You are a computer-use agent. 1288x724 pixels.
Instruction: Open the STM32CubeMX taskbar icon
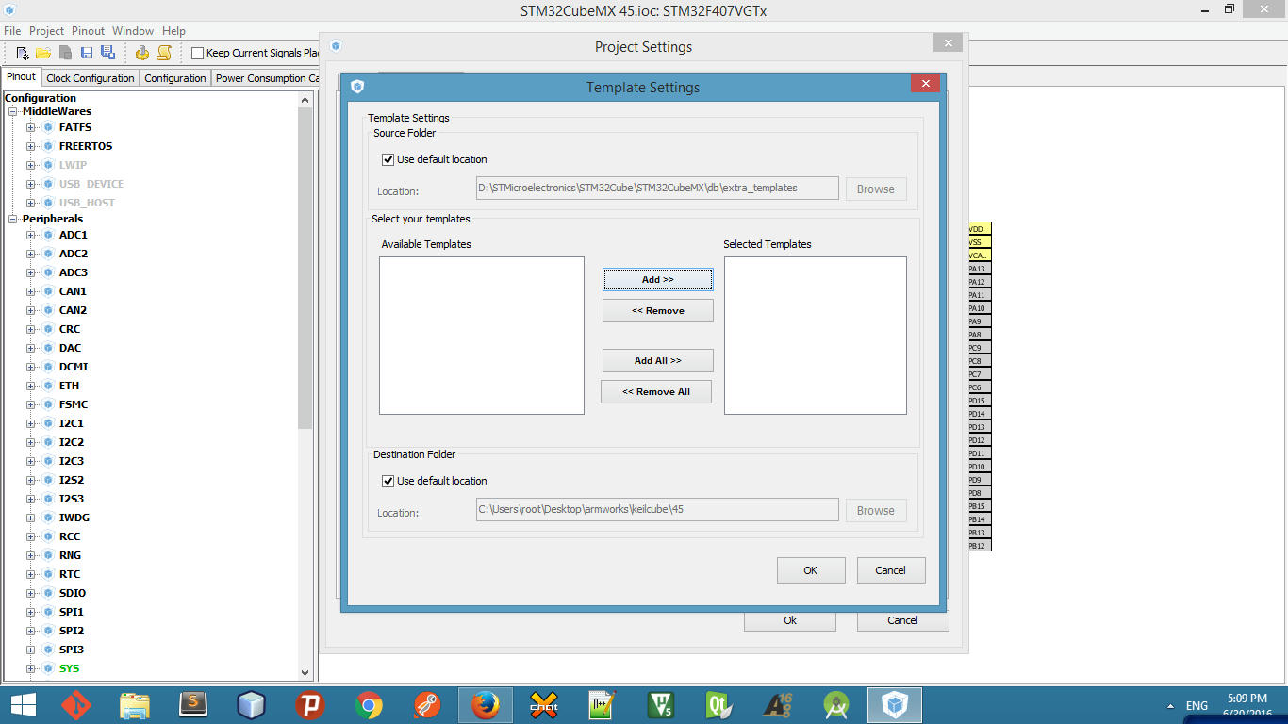[895, 705]
